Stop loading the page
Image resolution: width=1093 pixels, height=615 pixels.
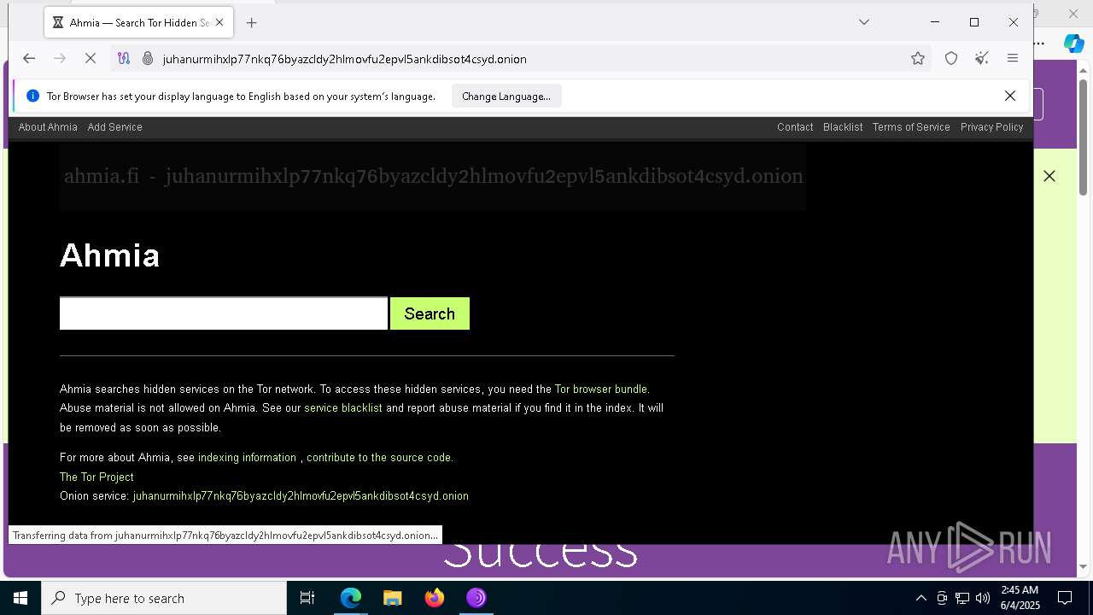pyautogui.click(x=90, y=58)
